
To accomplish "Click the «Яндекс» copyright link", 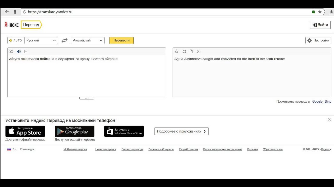I will pyautogui.click(x=325, y=149).
